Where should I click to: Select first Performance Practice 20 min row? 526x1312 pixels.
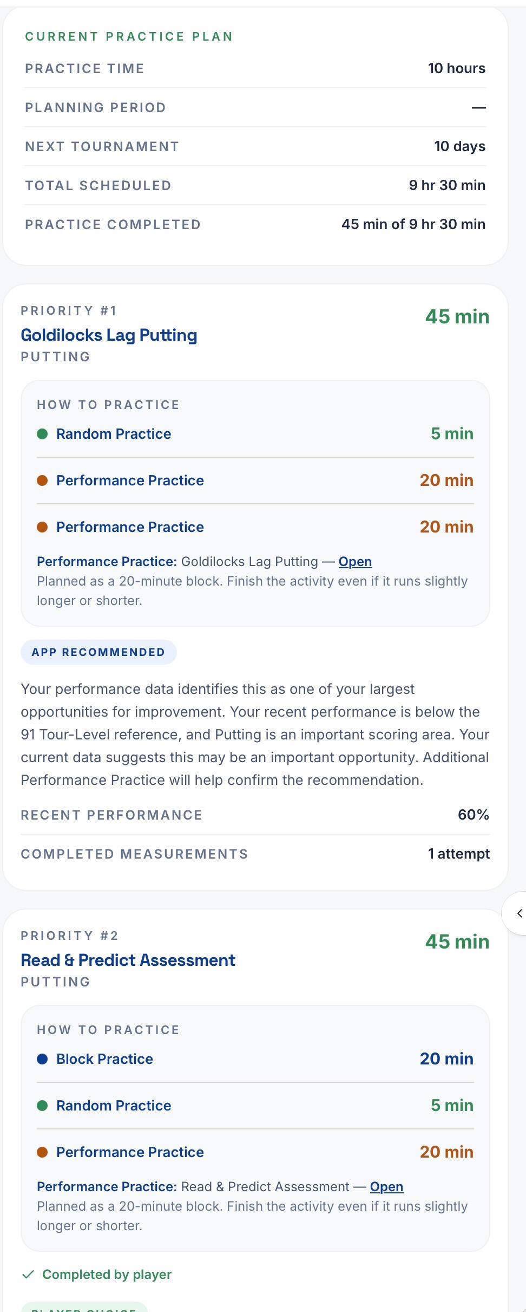tap(255, 480)
